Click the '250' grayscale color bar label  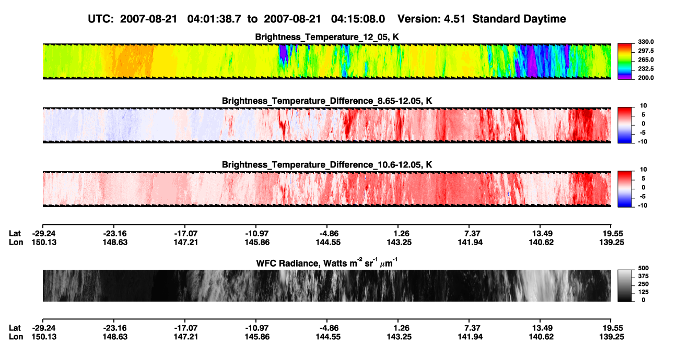coord(645,284)
